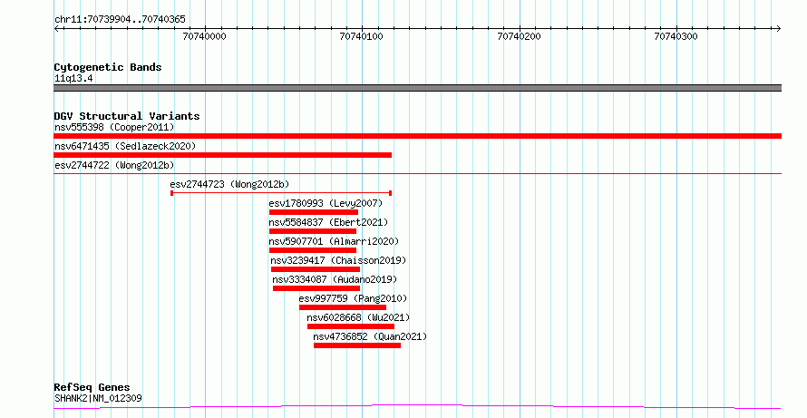The width and height of the screenshot is (807, 418).
Task: Click the ruler's right arrow end
Action: (778, 29)
